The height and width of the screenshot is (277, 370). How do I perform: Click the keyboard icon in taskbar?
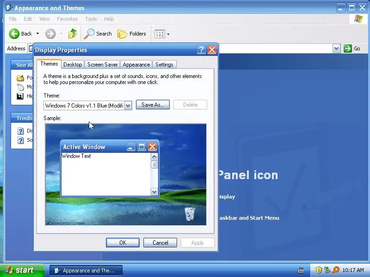[300, 270]
